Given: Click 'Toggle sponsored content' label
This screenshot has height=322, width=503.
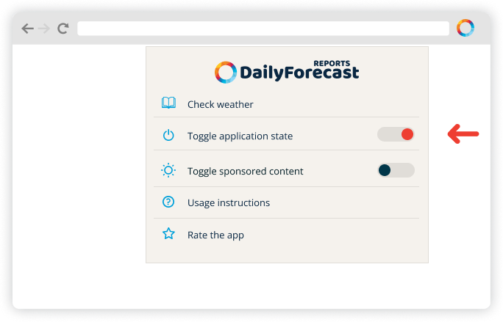Looking at the screenshot, I should (x=245, y=171).
